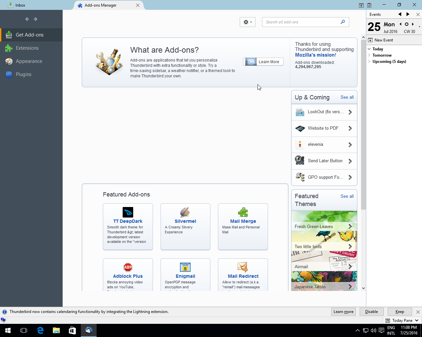Expand LookOut entry arrow
This screenshot has width=422, height=337.
(350, 112)
